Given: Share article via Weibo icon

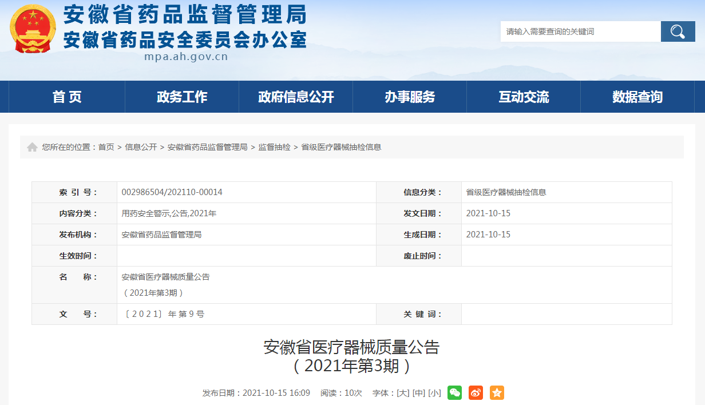Looking at the screenshot, I should point(476,393).
